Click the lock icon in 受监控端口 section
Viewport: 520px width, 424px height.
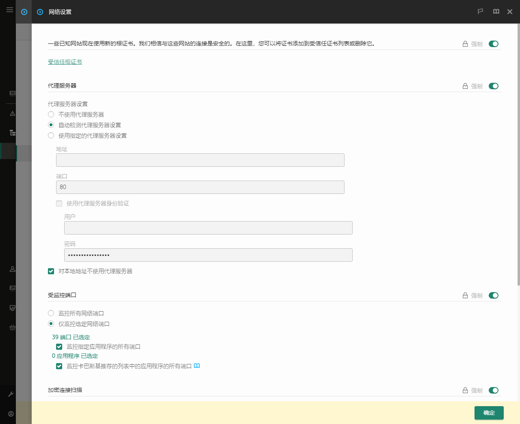465,295
